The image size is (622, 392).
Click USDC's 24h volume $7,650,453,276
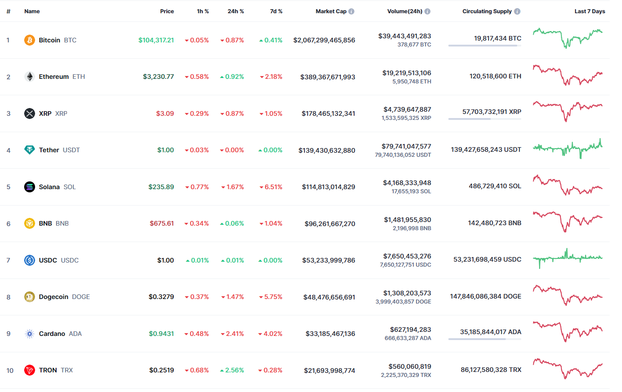coord(406,256)
